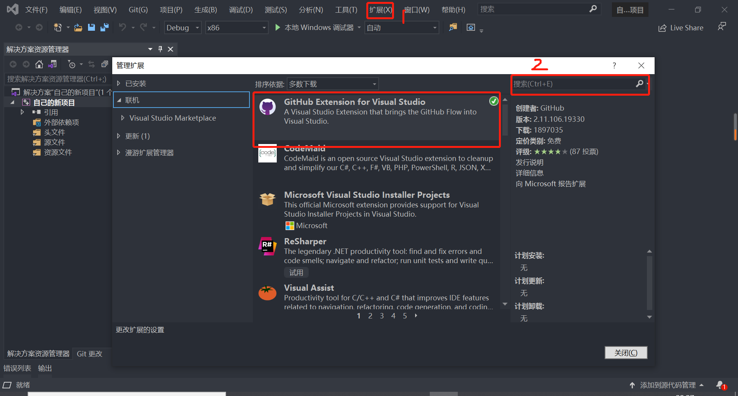738x396 pixels.
Task: Click the ReSharper extension icon
Action: 268,246
